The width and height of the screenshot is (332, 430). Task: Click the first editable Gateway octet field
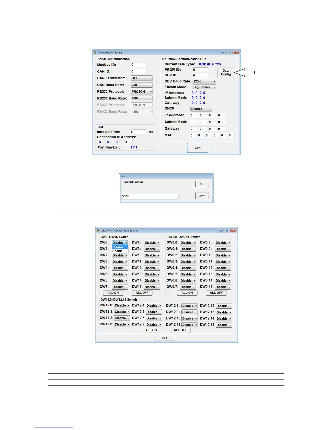tap(193, 129)
